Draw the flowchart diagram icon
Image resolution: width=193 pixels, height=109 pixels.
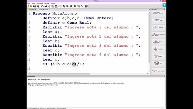tap(82, 6)
